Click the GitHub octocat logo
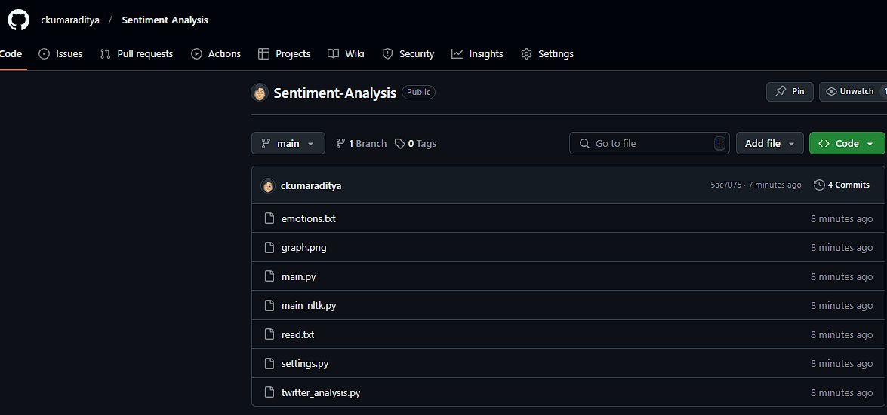Image resolution: width=887 pixels, height=415 pixels. coord(18,20)
